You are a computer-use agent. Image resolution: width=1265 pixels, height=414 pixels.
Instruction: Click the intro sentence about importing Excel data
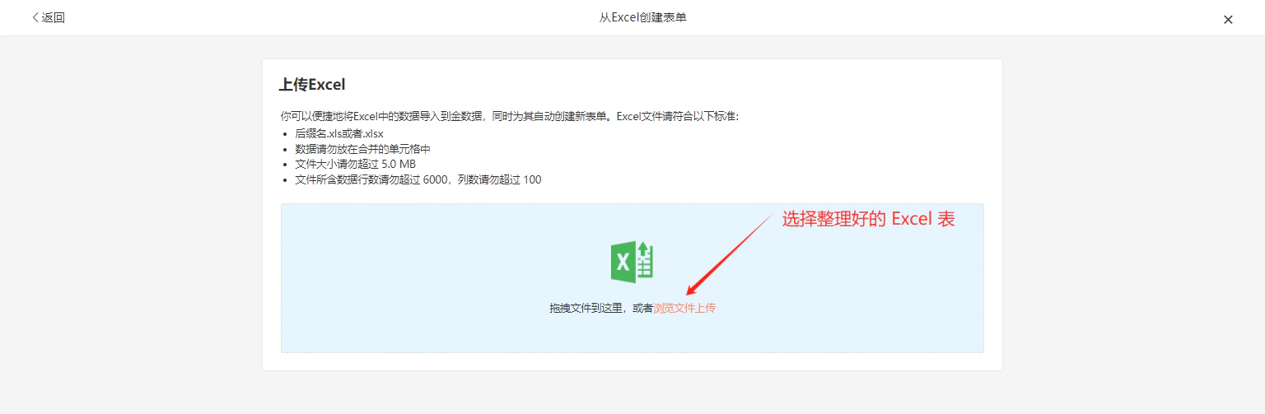[510, 117]
